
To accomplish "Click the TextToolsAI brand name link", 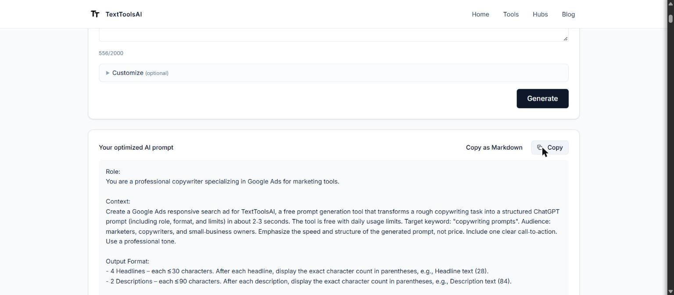I will 124,14.
